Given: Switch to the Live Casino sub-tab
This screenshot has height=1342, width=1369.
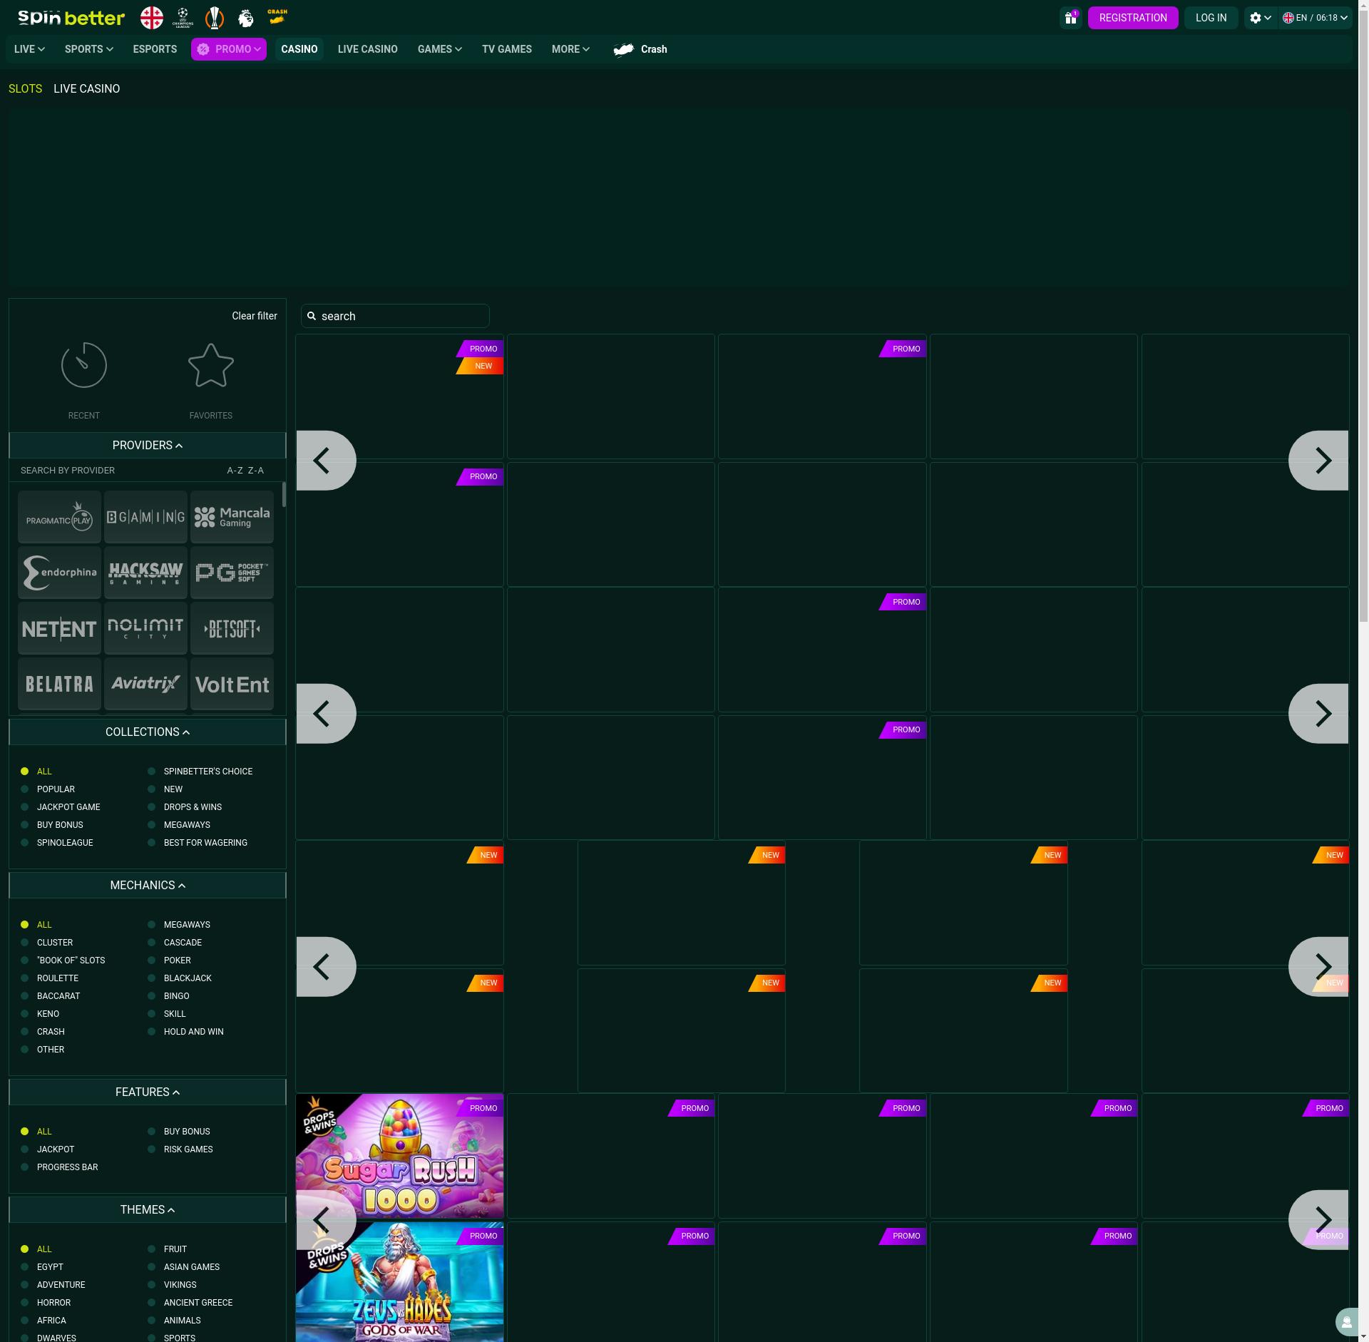Looking at the screenshot, I should (86, 89).
